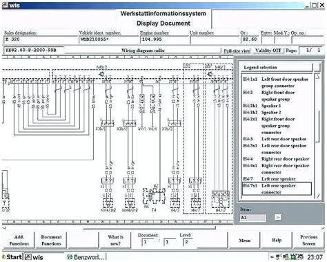Open Document Functions
Image resolution: width=327 pixels, height=262 pixels.
tap(51, 240)
